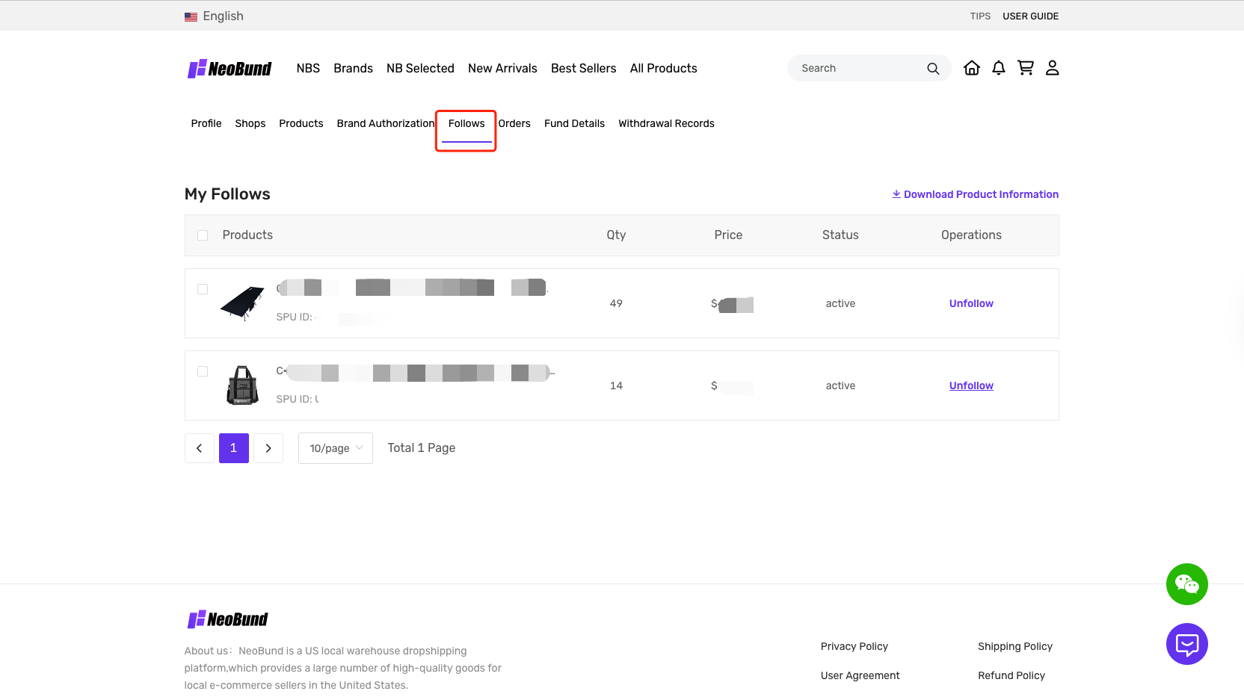This screenshot has height=700, width=1244.
Task: Expand the 10/page dropdown
Action: click(x=335, y=448)
